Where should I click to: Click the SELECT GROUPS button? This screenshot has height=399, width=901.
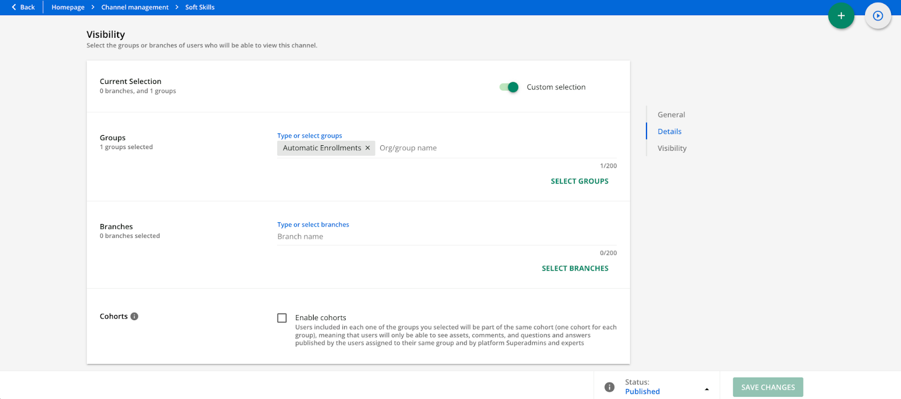[579, 181]
